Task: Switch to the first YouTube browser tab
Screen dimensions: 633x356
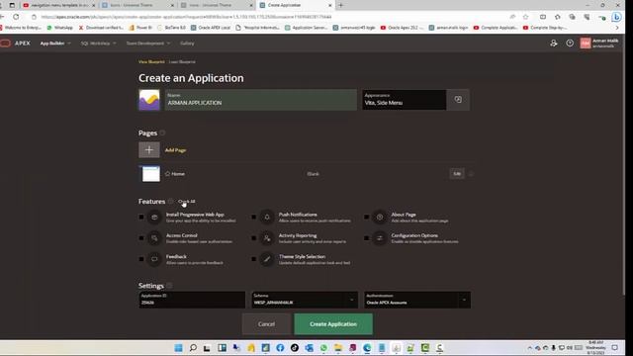Action: (58, 5)
